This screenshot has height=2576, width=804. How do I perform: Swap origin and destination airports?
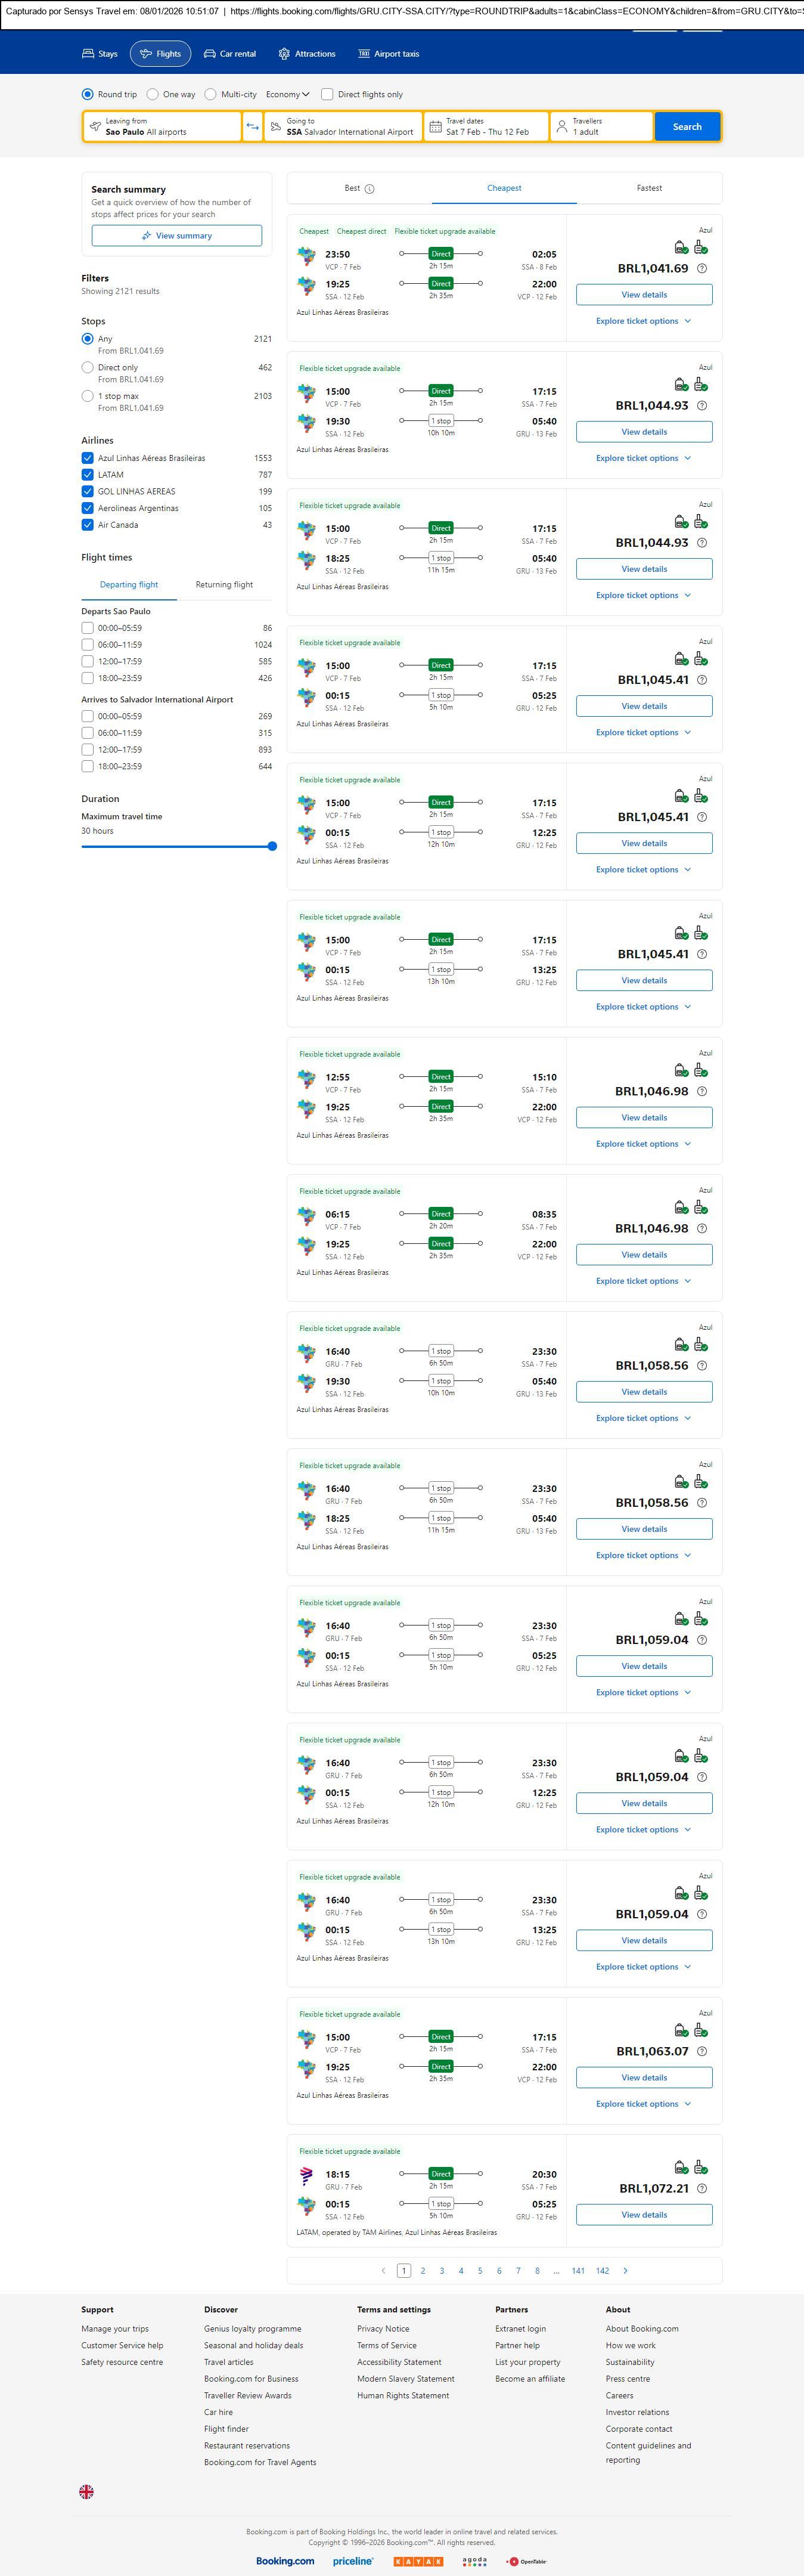(252, 127)
